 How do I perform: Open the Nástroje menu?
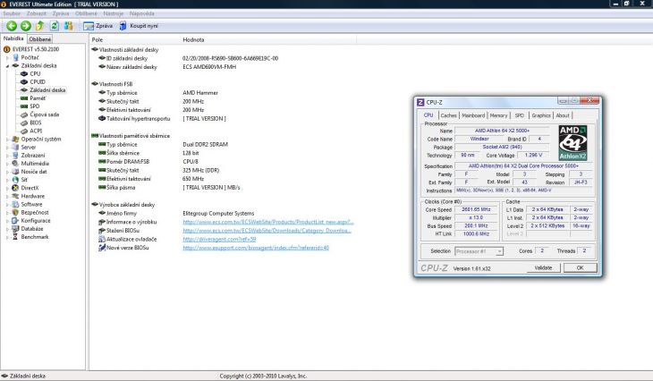(114, 13)
